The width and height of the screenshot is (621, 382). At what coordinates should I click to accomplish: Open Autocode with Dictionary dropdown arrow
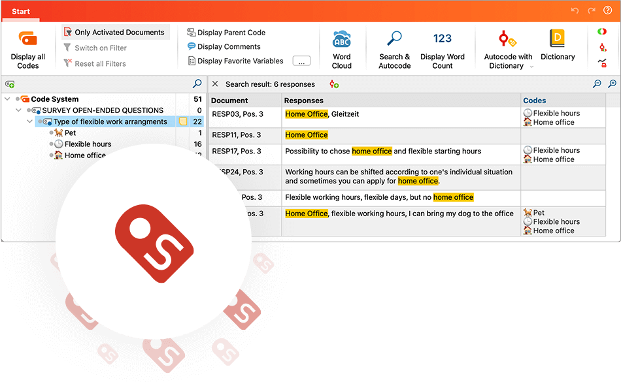[x=531, y=67]
